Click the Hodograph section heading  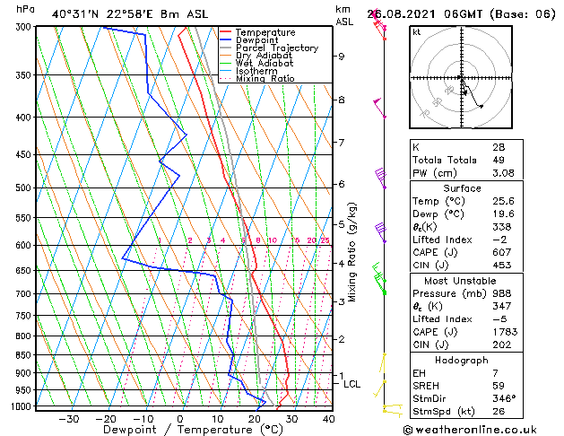point(462,360)
